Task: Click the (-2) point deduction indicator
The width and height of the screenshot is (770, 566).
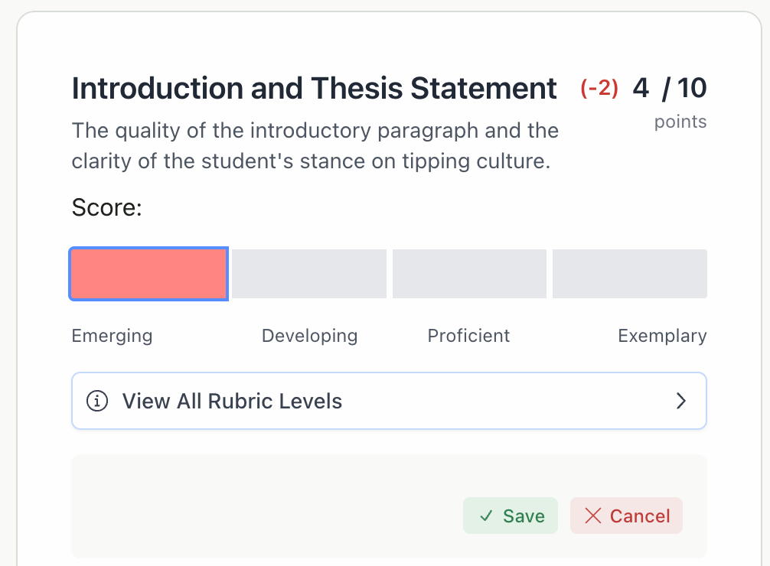Action: [599, 88]
